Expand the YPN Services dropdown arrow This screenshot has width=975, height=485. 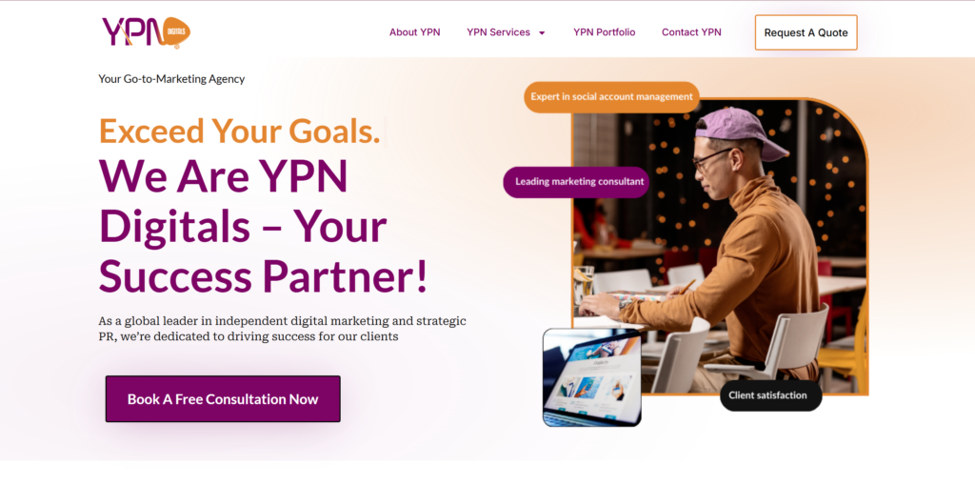(542, 33)
